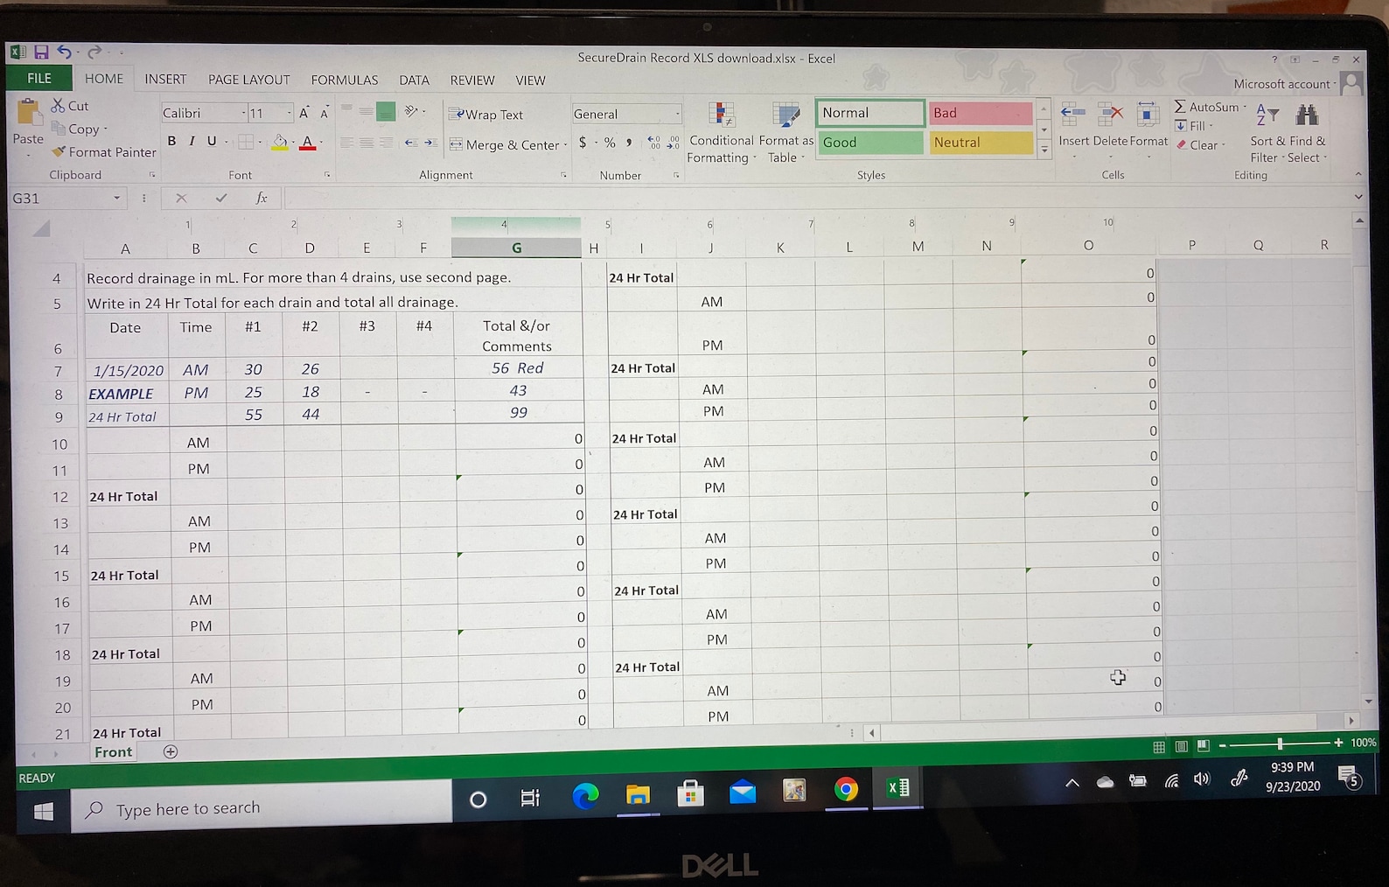The width and height of the screenshot is (1389, 887).
Task: Increase font size with the large A
Action: tap(304, 113)
